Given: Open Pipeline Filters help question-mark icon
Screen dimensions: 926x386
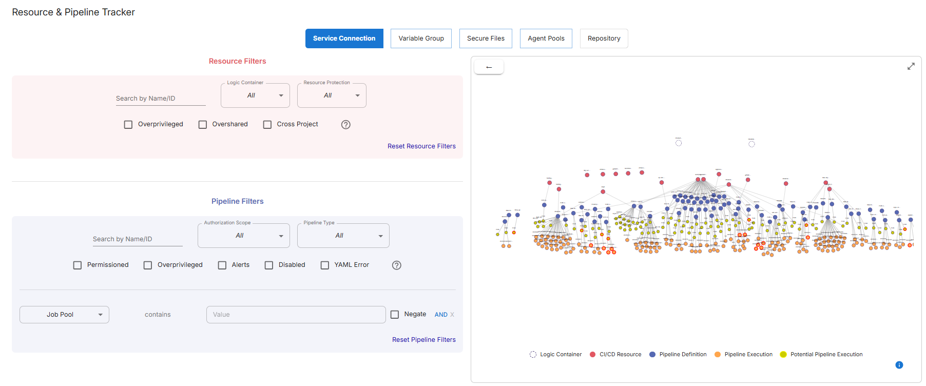Looking at the screenshot, I should [x=396, y=265].
